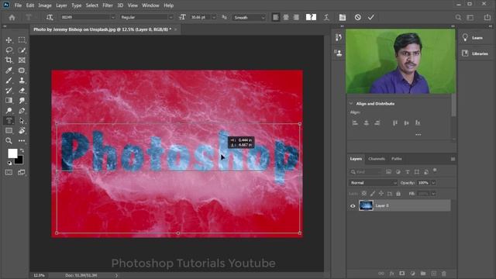The height and width of the screenshot is (279, 496).
Task: Click the foreground white color swatch
Action: [x=12, y=153]
